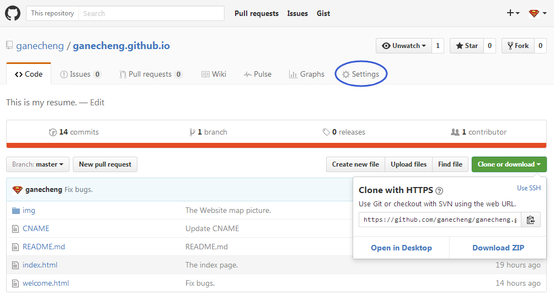
Task: Copy clone URL with clipboard icon
Action: 531,220
